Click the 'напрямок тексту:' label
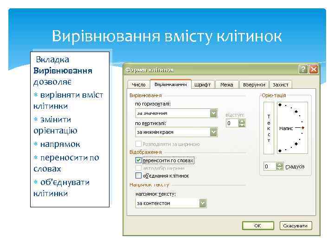The width and height of the screenshot is (334, 251). click(x=155, y=194)
